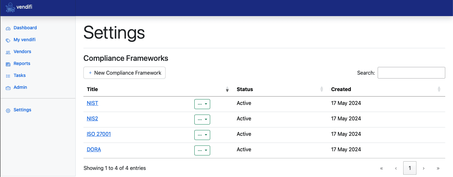Open the ISO 27001 framework link
Screen dimensions: 453x177
pyautogui.click(x=99, y=134)
